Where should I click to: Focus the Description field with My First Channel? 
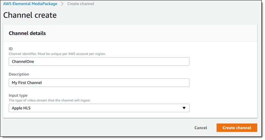pos(99,83)
